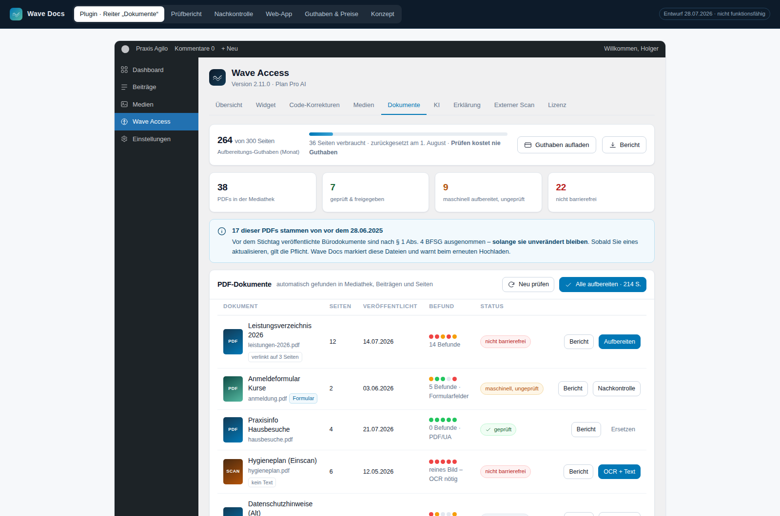Click the Neu prüfen button
This screenshot has height=516, width=780.
tap(528, 284)
